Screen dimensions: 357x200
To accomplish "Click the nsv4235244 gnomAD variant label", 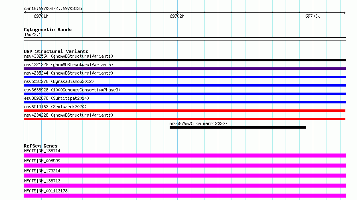I will [x=69, y=73].
